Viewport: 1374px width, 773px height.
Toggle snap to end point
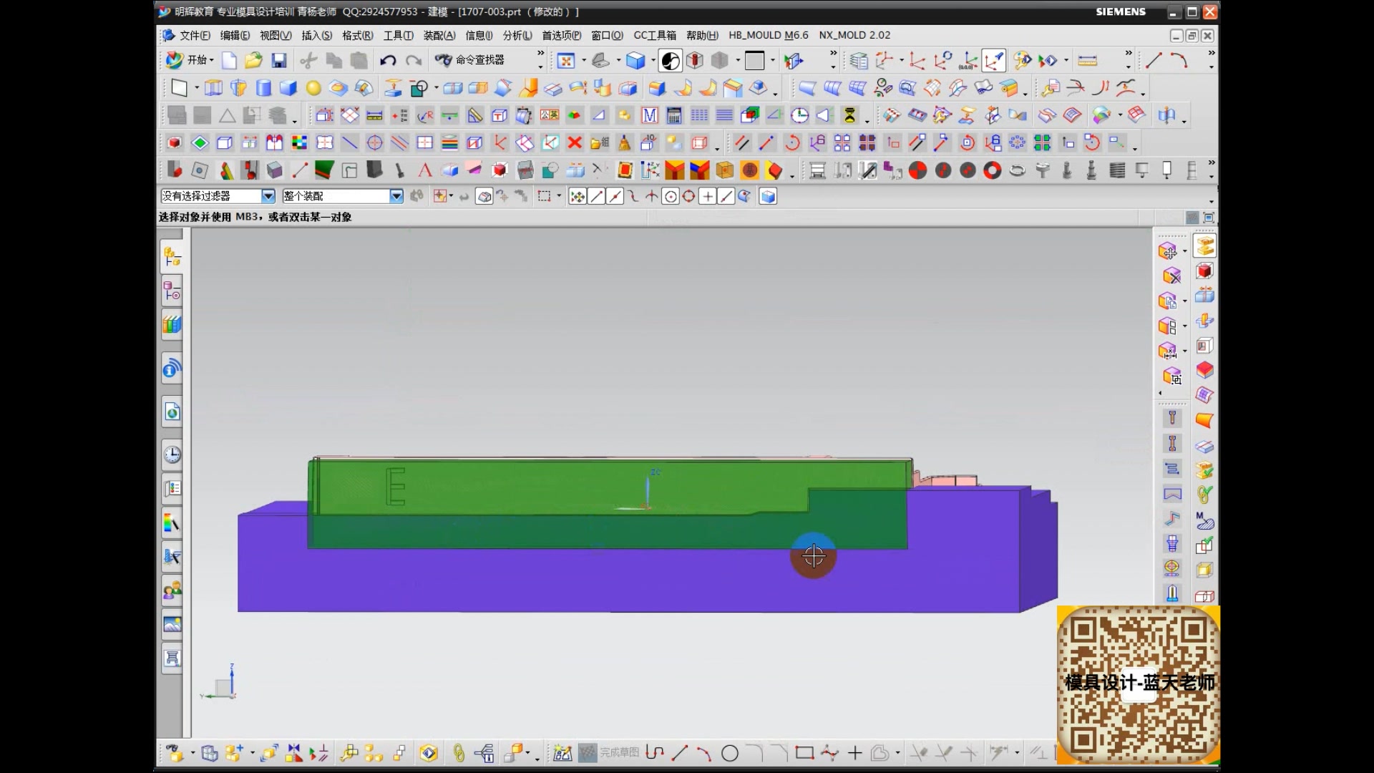click(596, 196)
